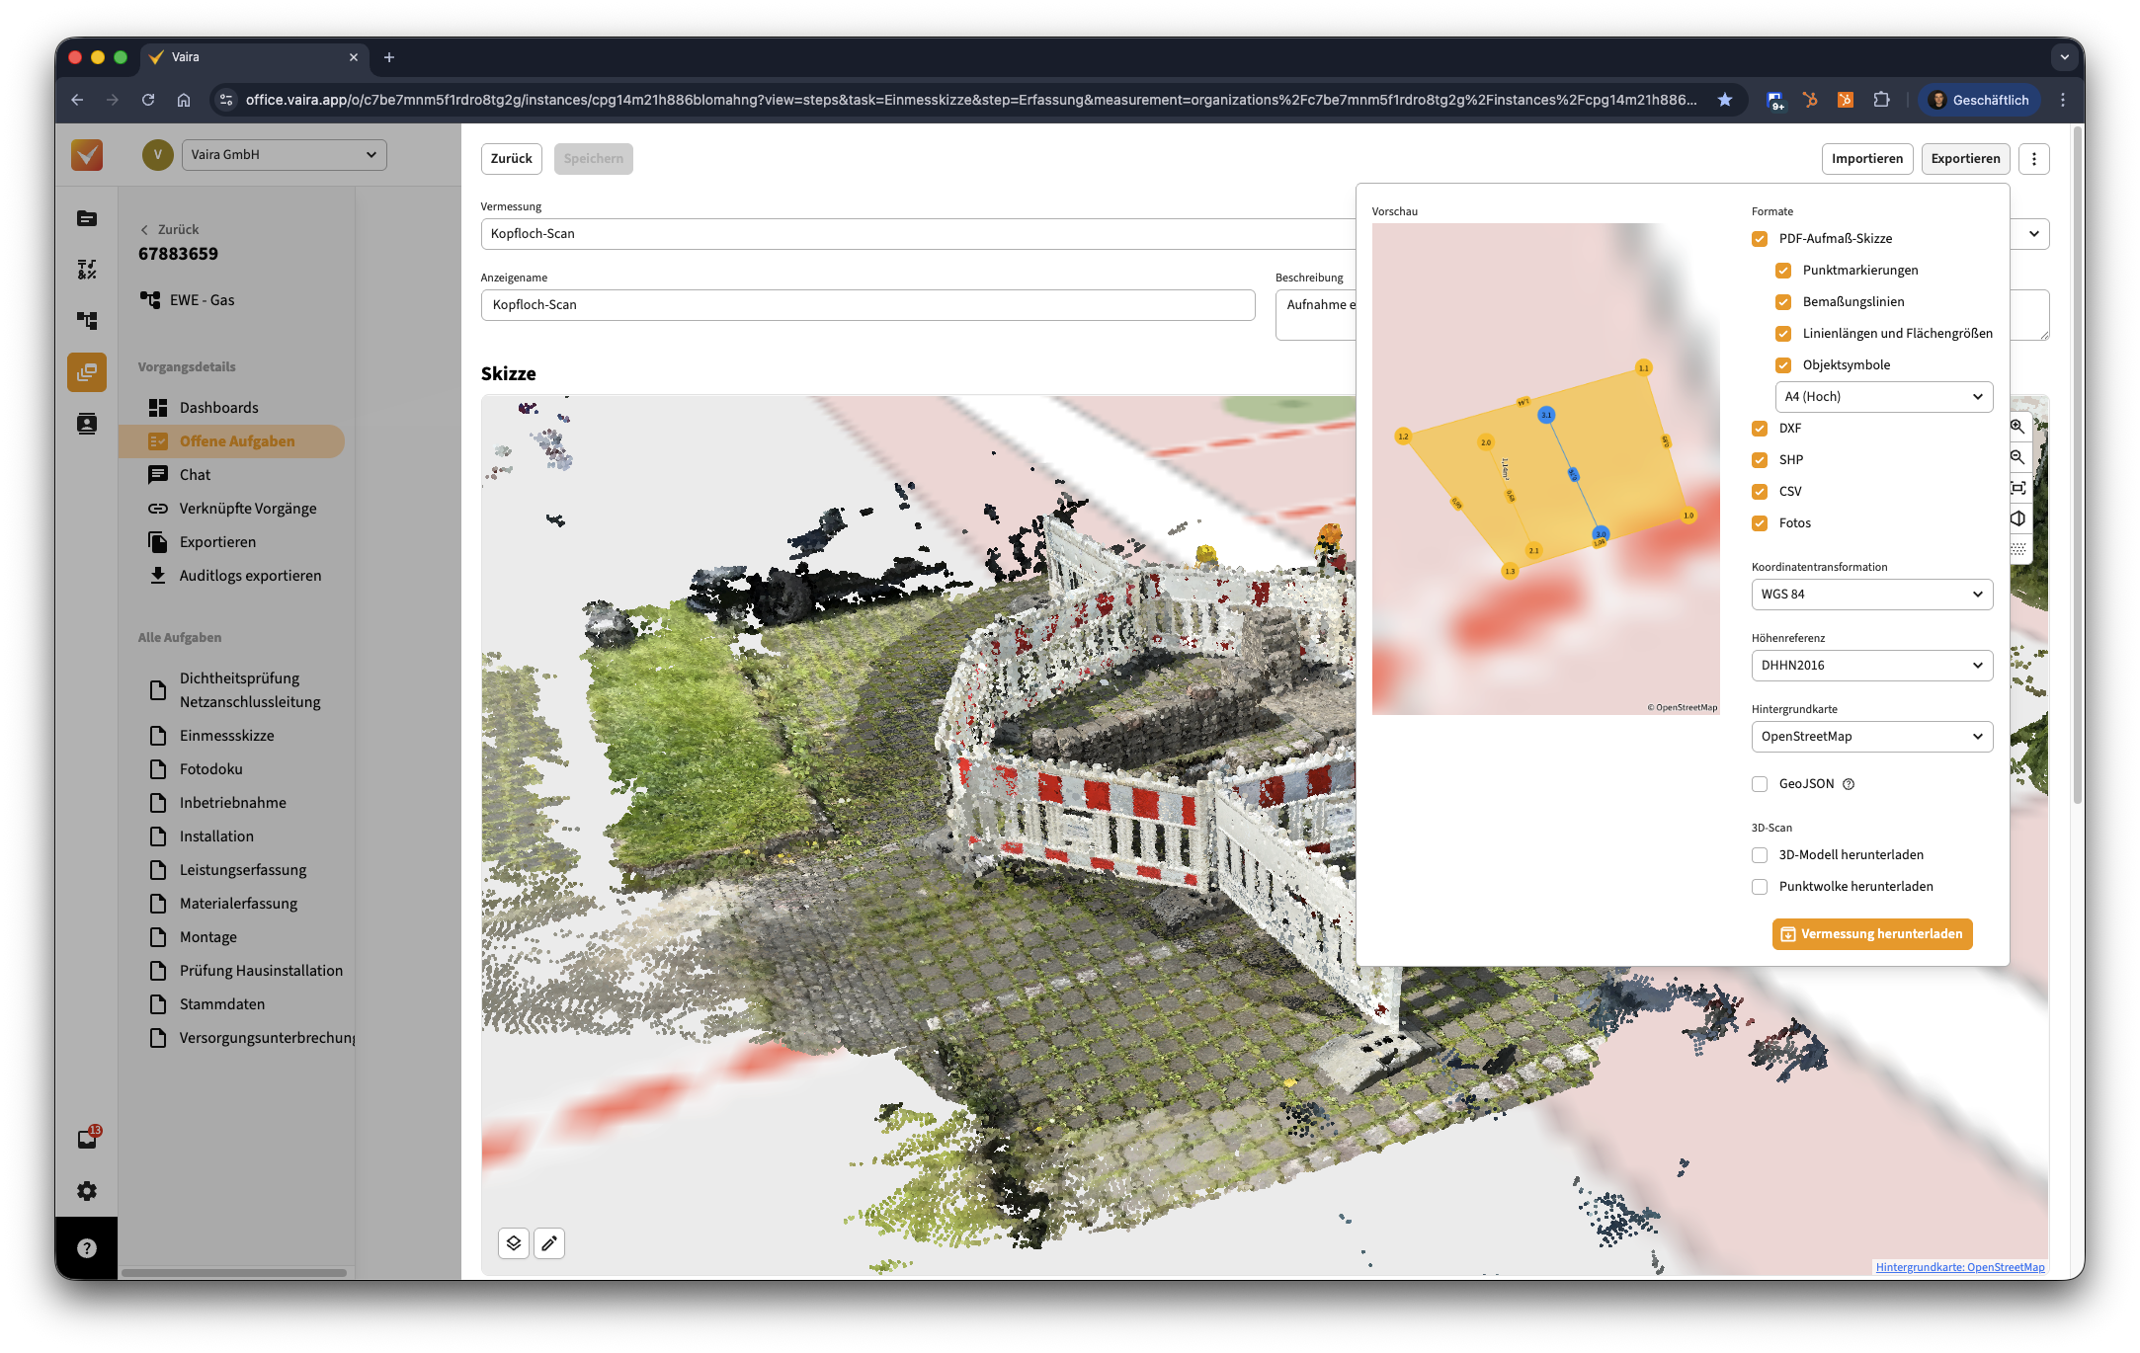Open the inbox icon with notification badge
The image size is (2140, 1353).
tap(87, 1139)
